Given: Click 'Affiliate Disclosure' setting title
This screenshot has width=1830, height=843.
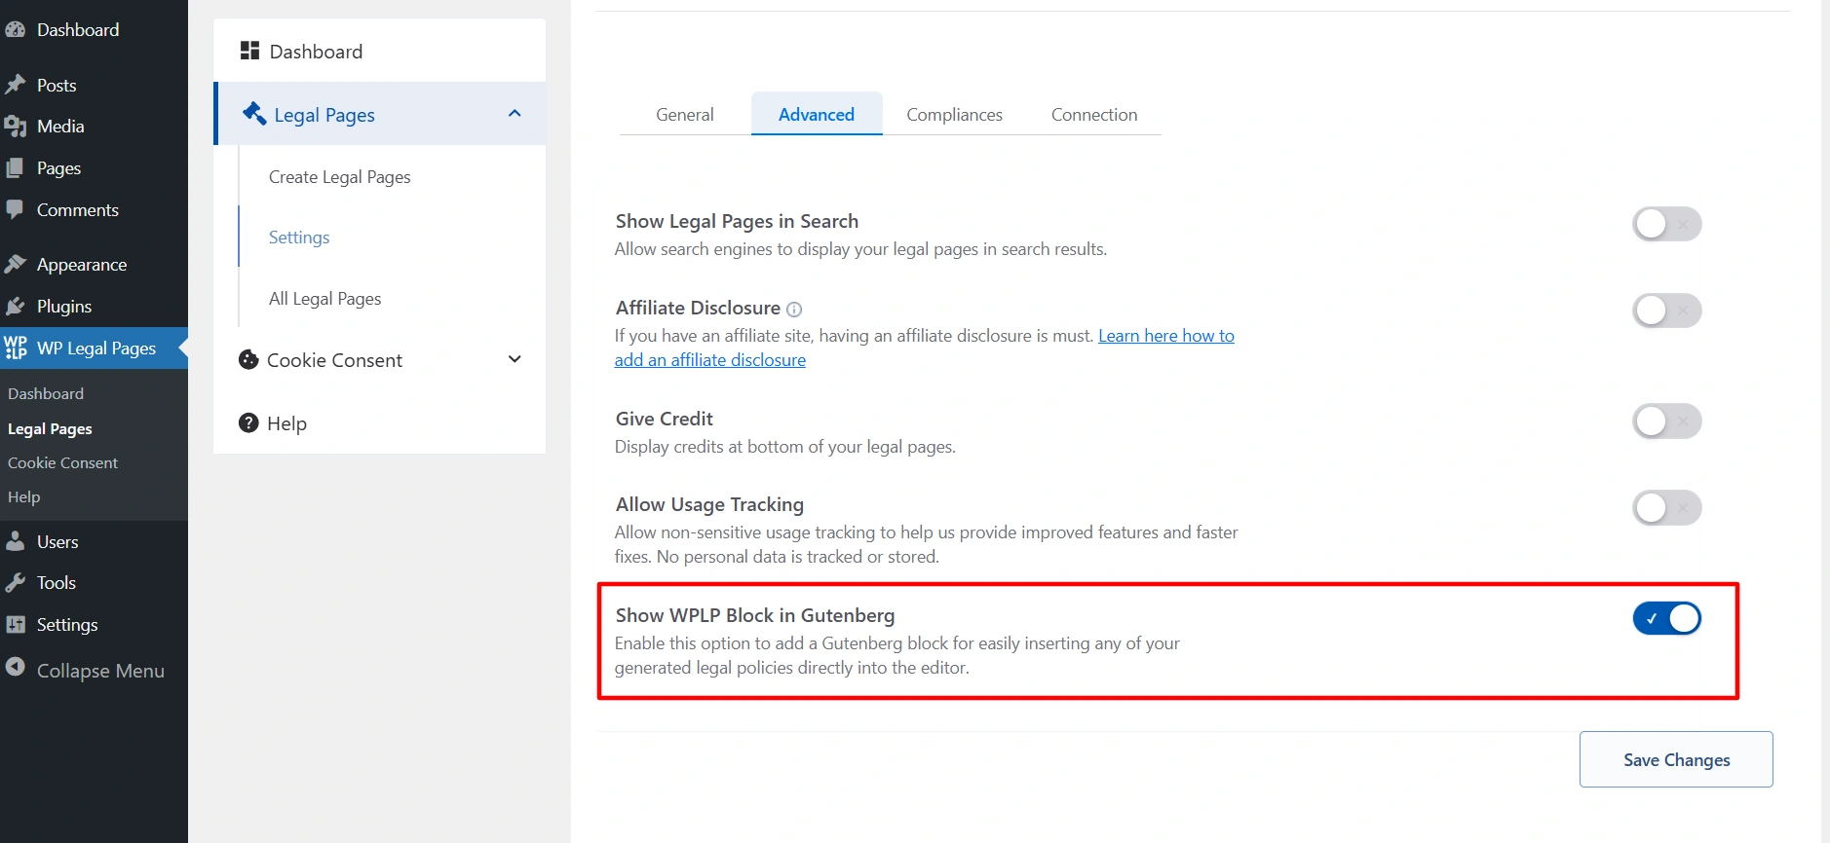Looking at the screenshot, I should point(698,308).
